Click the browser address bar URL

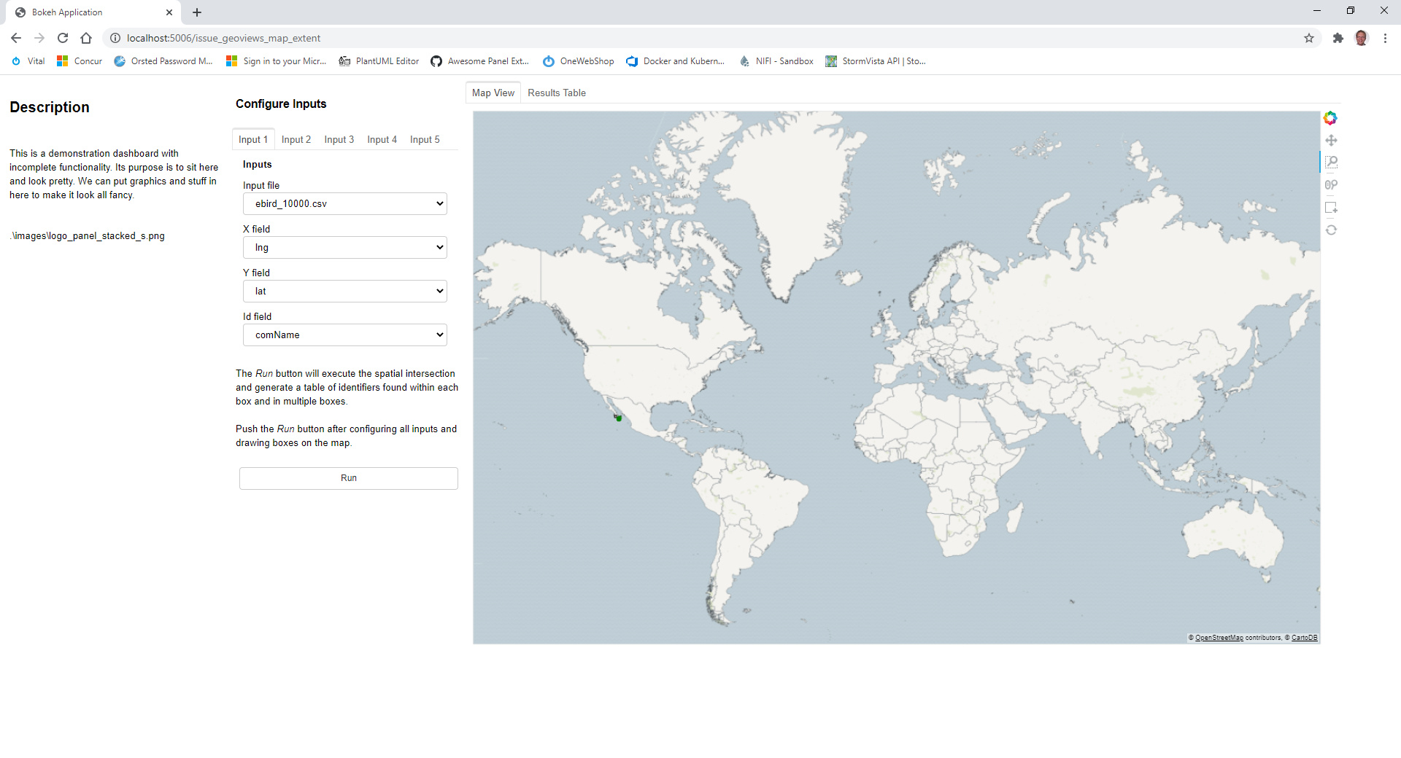coord(223,38)
